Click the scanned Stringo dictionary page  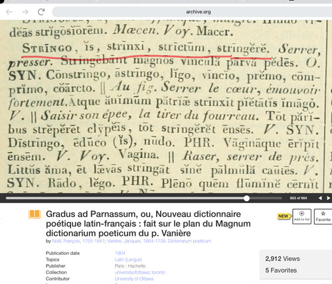pyautogui.click(x=165, y=107)
